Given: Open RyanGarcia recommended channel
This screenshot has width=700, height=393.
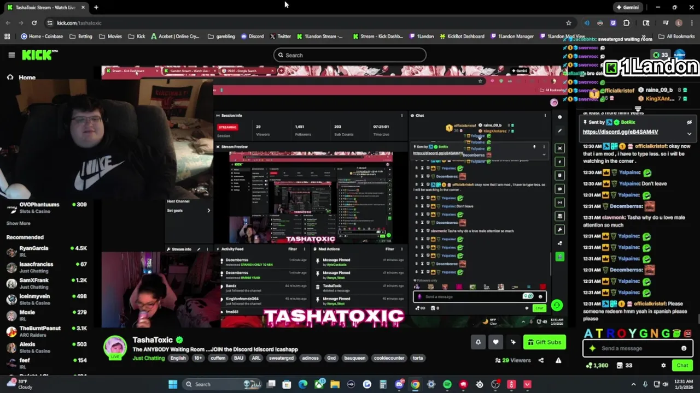Looking at the screenshot, I should click(x=46, y=251).
